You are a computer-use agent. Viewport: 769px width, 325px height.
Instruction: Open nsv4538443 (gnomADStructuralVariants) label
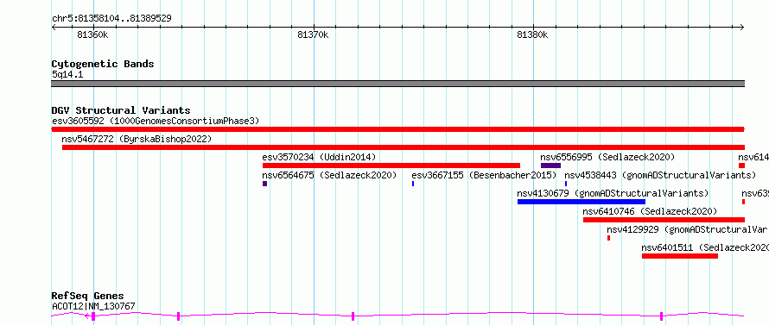[x=660, y=175]
